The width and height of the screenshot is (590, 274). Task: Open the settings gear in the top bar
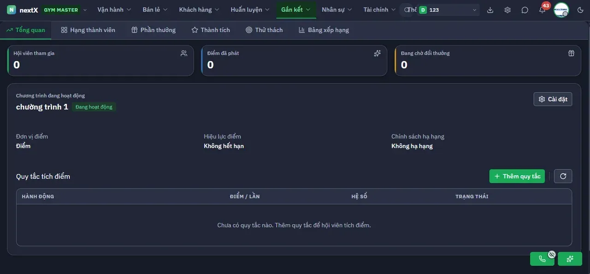pos(507,10)
